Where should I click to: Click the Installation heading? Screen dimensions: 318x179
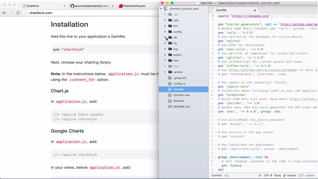point(69,24)
